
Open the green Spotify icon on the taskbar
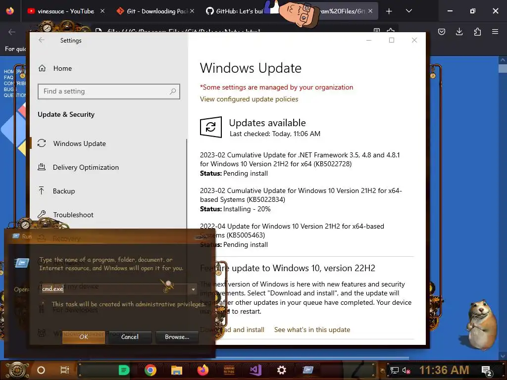click(x=124, y=370)
